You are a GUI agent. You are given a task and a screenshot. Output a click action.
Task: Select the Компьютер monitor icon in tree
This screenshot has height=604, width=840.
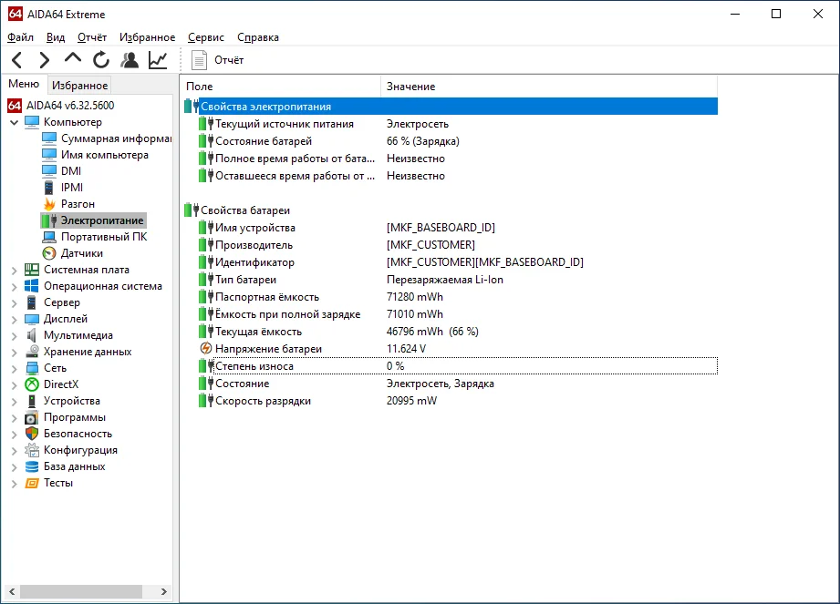pyautogui.click(x=32, y=122)
